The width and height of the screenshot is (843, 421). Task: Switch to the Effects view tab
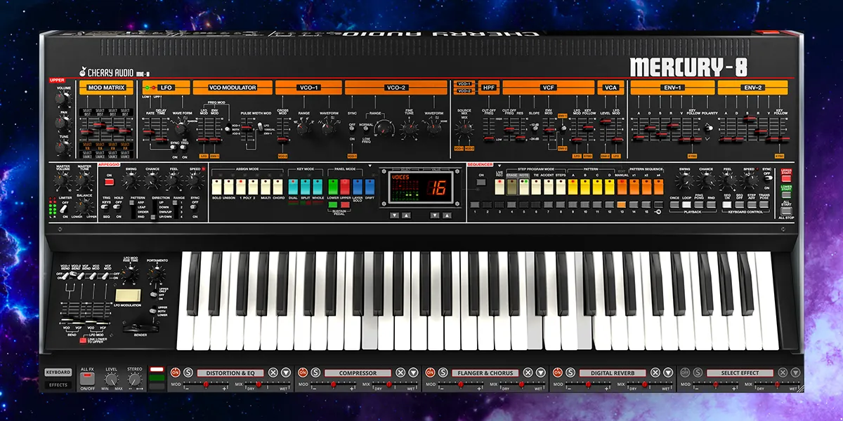(x=58, y=385)
